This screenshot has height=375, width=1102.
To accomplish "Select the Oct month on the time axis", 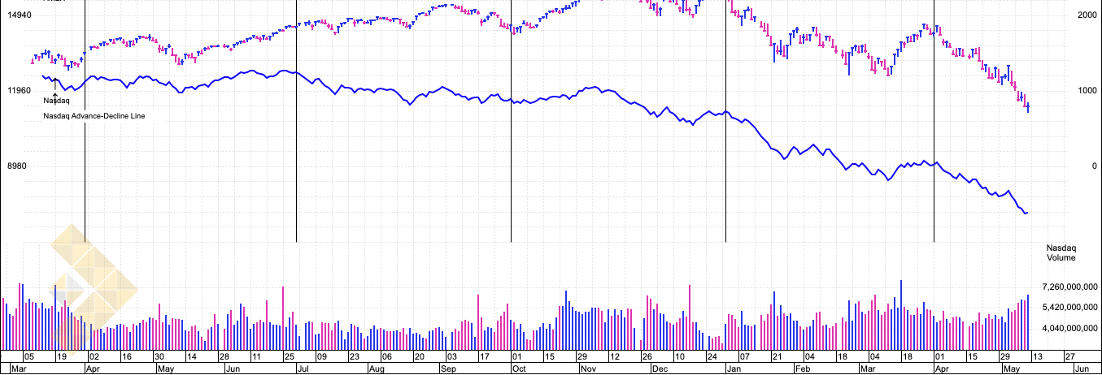I will coord(517,369).
